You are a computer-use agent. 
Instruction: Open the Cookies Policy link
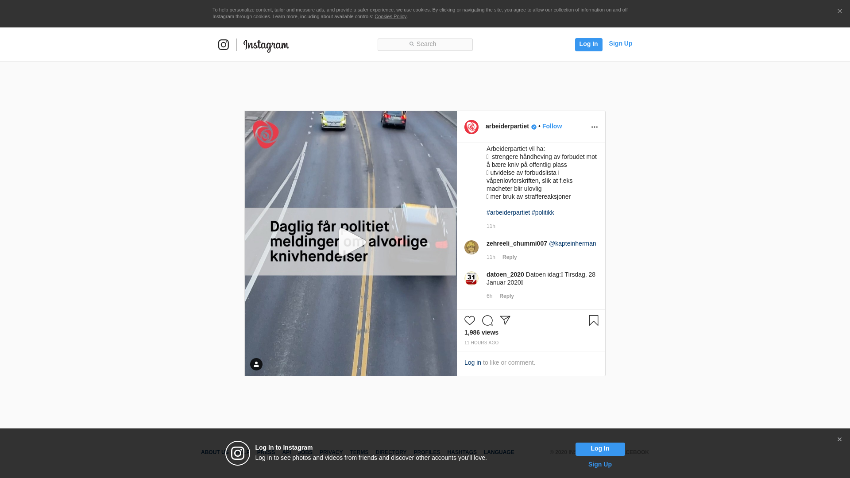click(x=390, y=16)
